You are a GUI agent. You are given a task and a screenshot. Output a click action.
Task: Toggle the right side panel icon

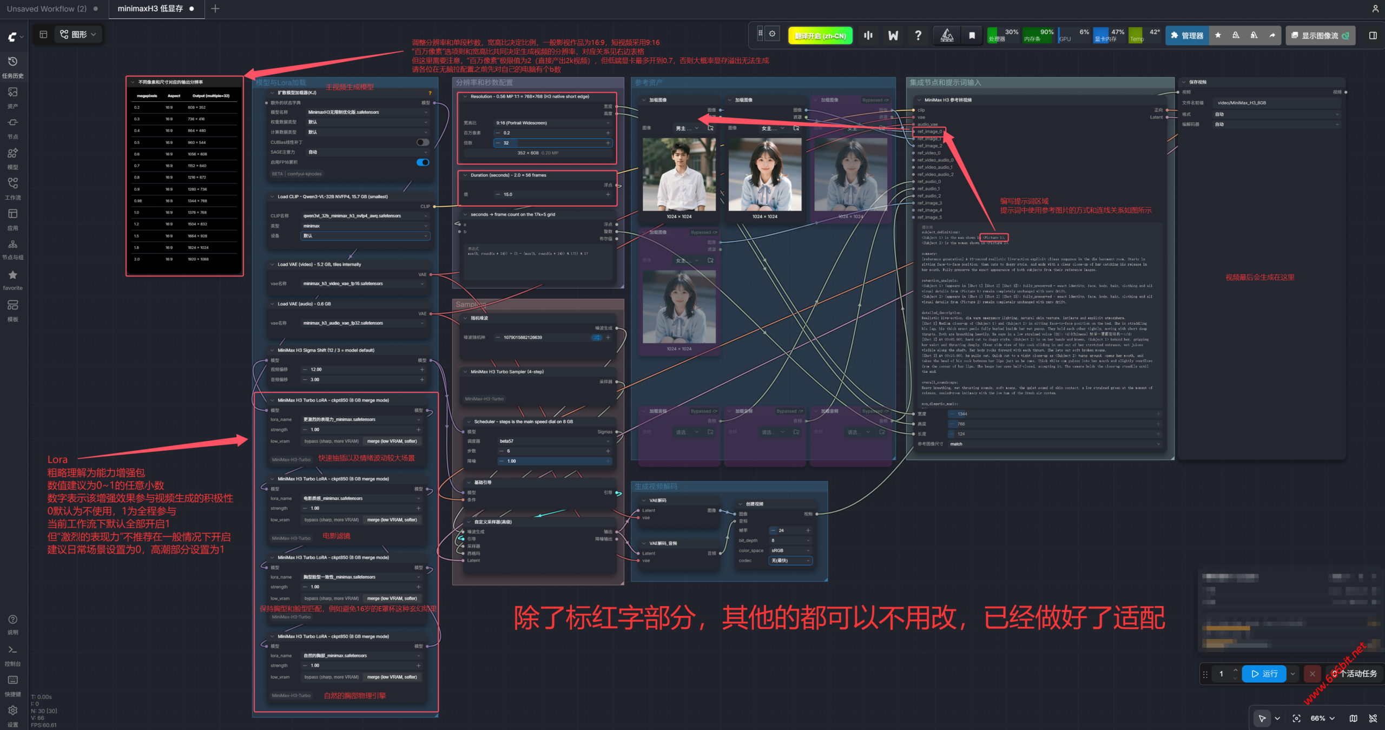pyautogui.click(x=1373, y=35)
